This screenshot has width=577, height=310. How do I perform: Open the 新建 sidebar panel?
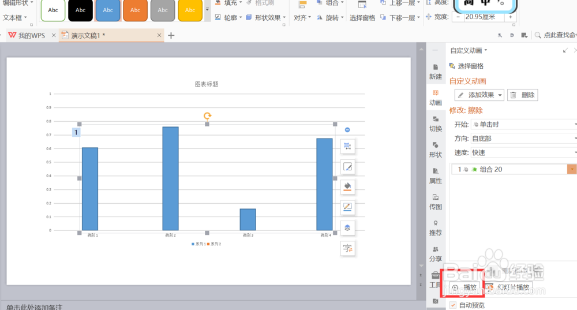coord(435,72)
